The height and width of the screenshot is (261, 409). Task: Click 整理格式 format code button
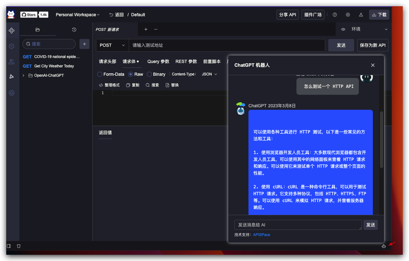(x=109, y=85)
